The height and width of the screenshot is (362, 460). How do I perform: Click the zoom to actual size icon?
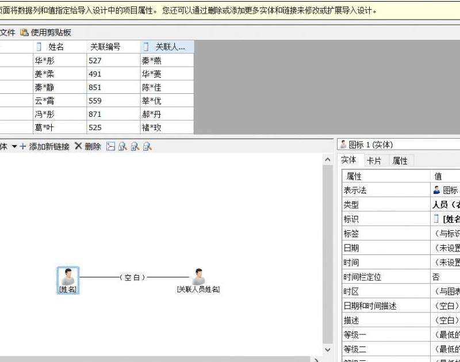tap(122, 146)
